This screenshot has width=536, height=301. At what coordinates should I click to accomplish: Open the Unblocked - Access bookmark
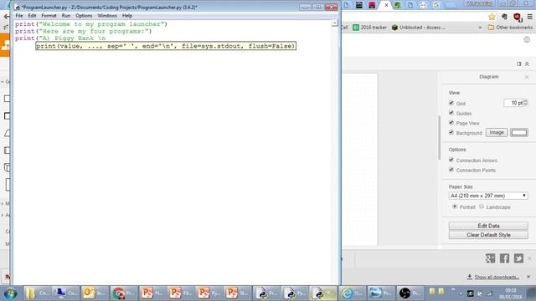(x=419, y=28)
